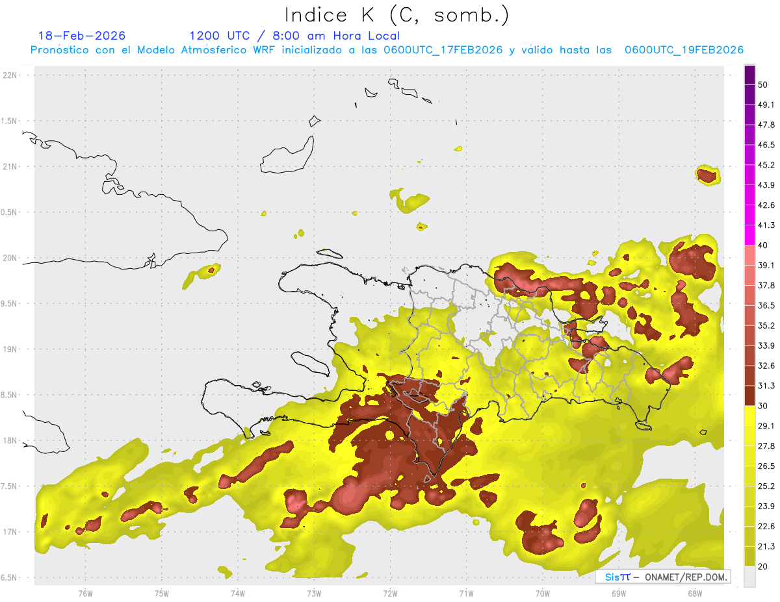Click the latitude axis label '7.5N'

tap(9, 486)
